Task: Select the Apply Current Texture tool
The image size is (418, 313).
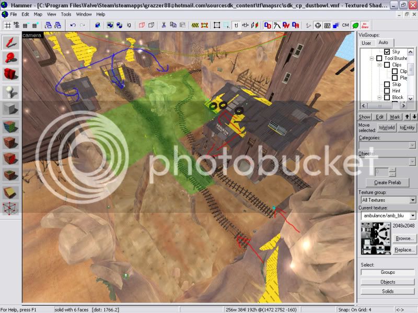Action: pos(10,142)
